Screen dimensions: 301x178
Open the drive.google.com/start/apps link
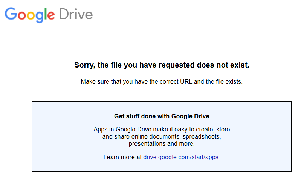coord(181,157)
